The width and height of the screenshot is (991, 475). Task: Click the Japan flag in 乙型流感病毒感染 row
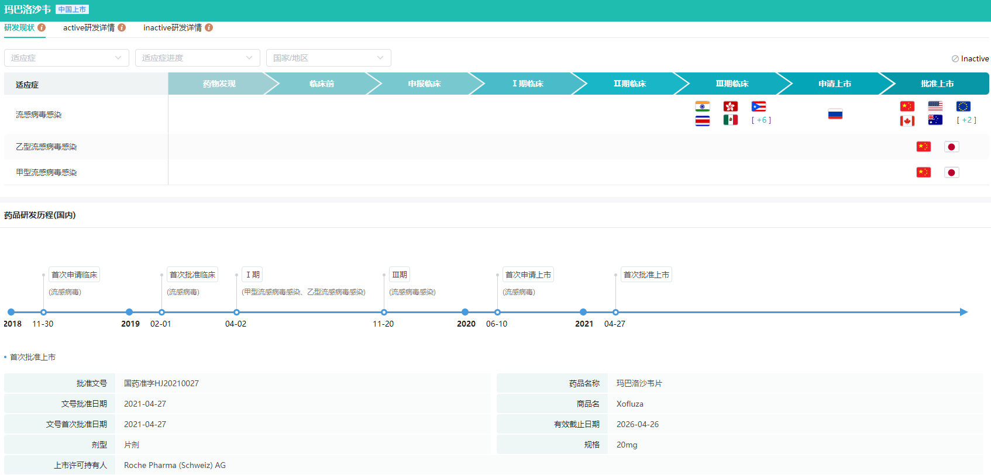(951, 147)
